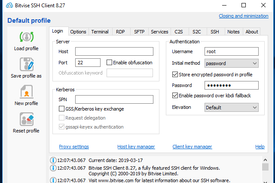Viewport: 275px width, 183px height.
Task: Check GSS/Kerberos key exchange
Action: click(x=61, y=109)
